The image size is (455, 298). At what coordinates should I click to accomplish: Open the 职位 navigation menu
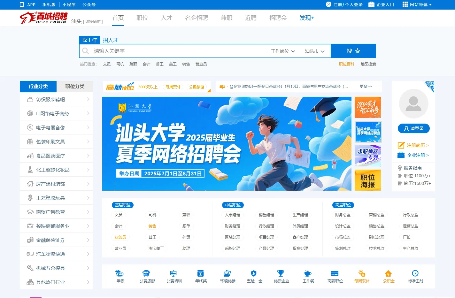pyautogui.click(x=142, y=18)
